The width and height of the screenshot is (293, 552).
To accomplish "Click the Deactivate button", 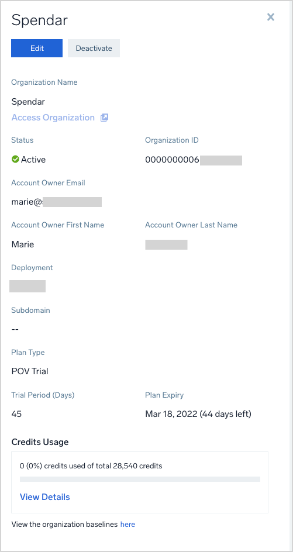I will pos(94,48).
